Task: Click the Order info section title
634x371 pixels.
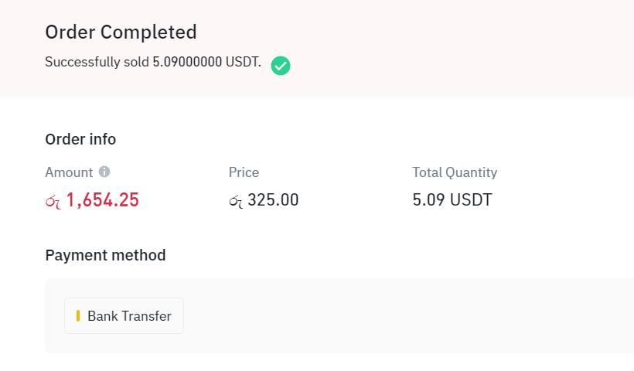Action: click(80, 139)
